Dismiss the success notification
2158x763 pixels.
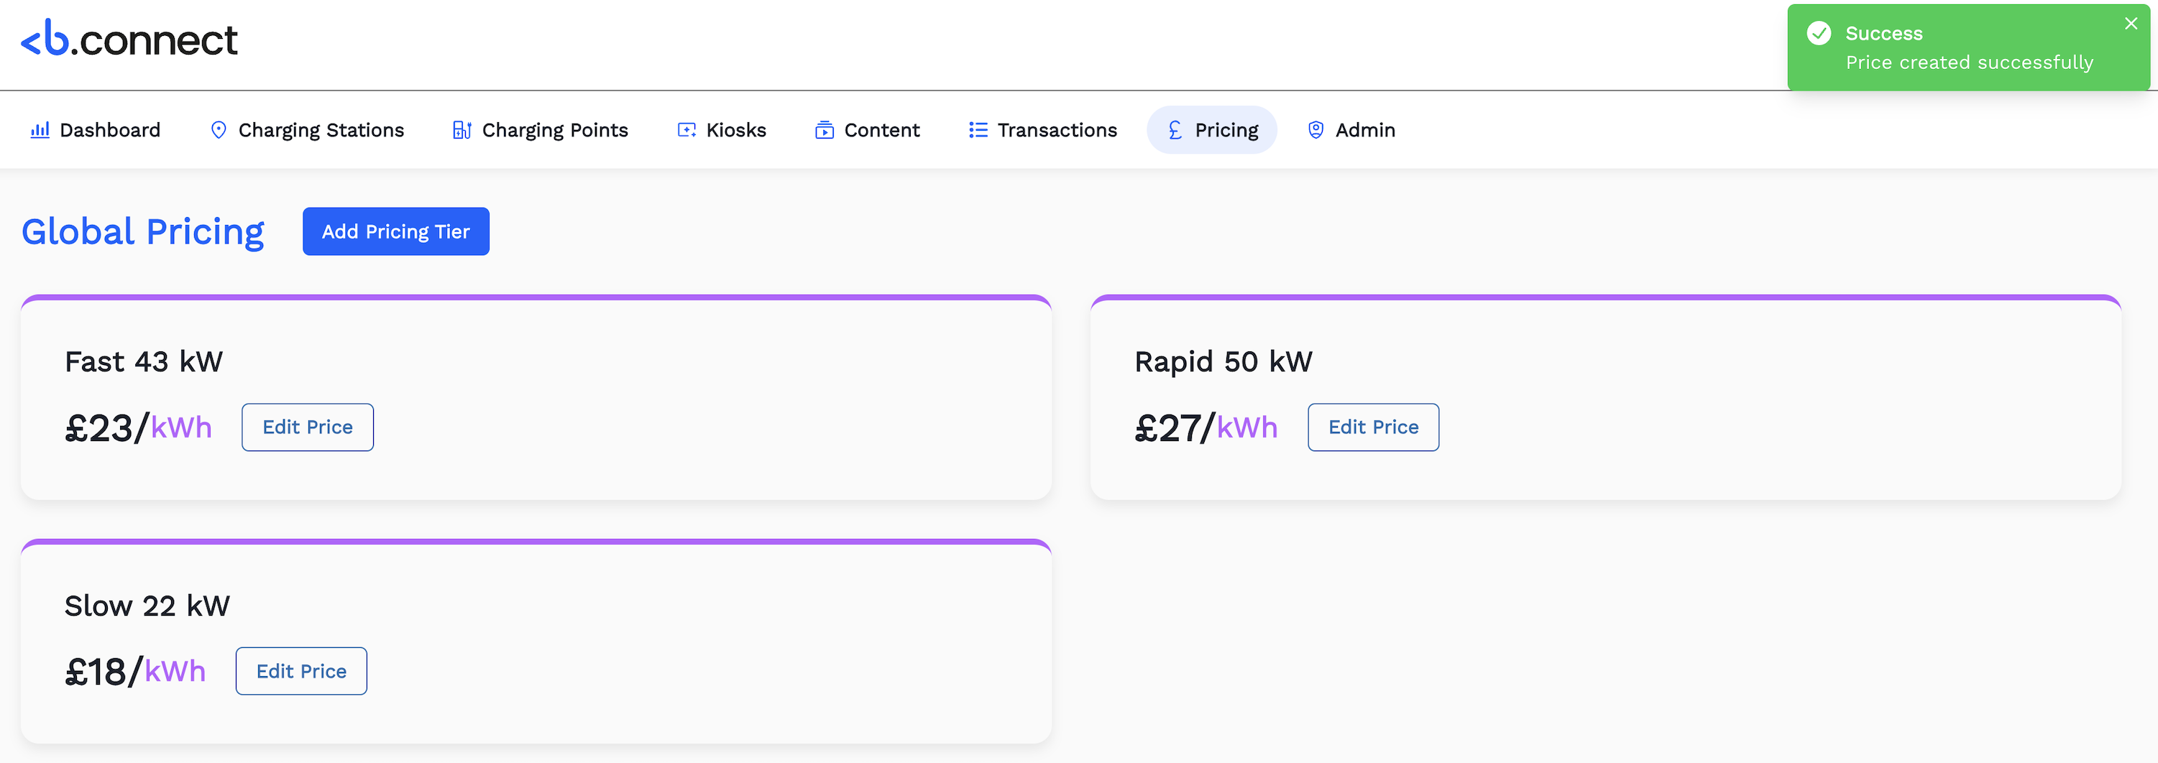[x=2131, y=24]
